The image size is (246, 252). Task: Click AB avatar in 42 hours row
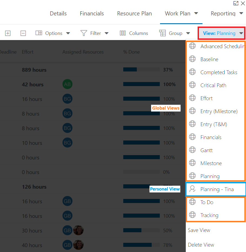point(67,84)
